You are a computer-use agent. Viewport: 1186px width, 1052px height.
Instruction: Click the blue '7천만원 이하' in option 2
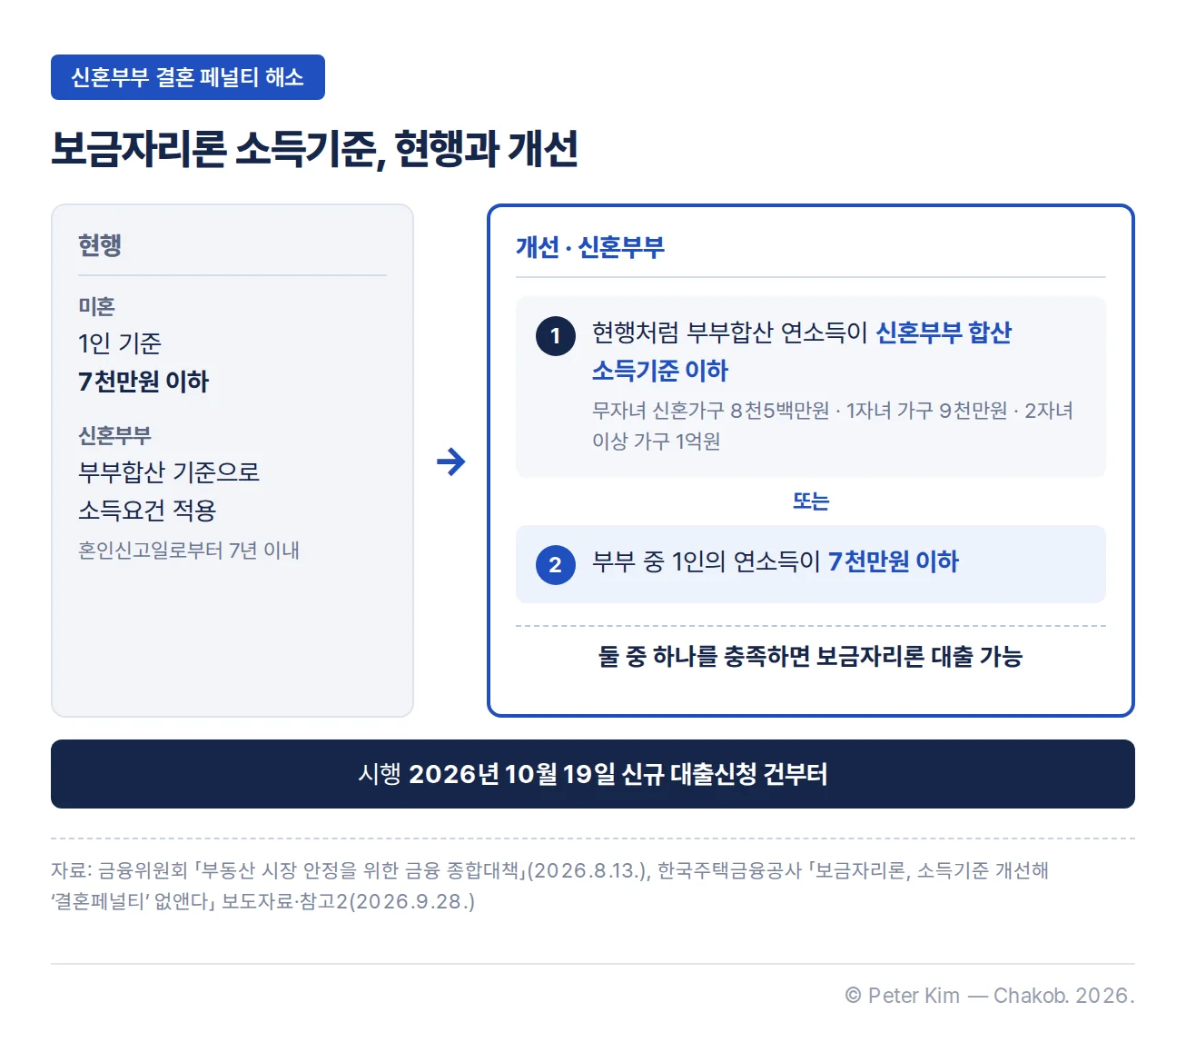coord(894,561)
